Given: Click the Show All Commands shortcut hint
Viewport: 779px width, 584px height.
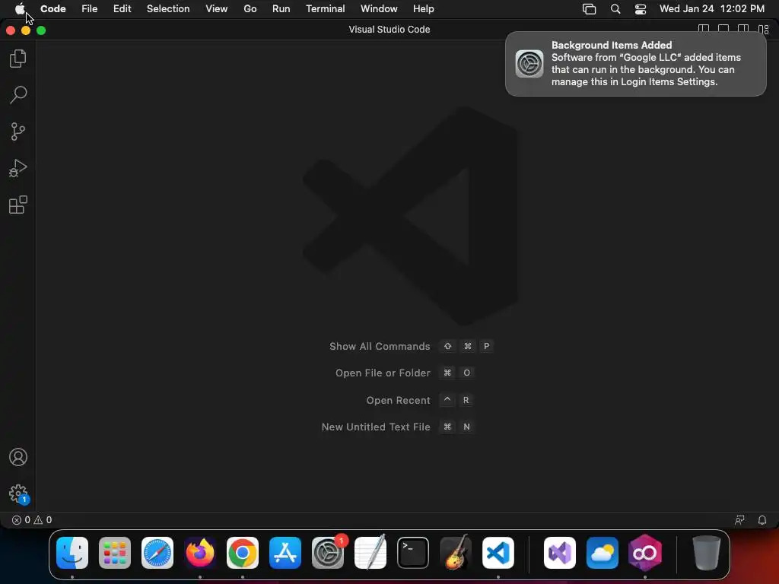Looking at the screenshot, I should pyautogui.click(x=412, y=346).
